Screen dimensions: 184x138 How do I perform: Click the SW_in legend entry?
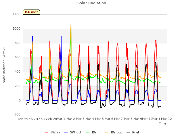(52, 133)
